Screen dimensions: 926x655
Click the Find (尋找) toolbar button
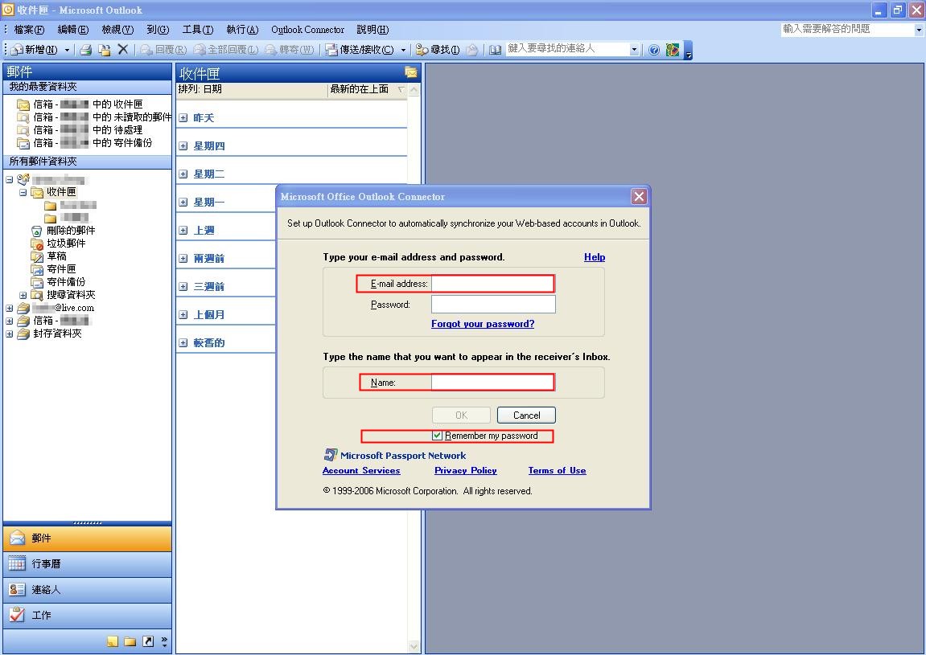point(438,50)
